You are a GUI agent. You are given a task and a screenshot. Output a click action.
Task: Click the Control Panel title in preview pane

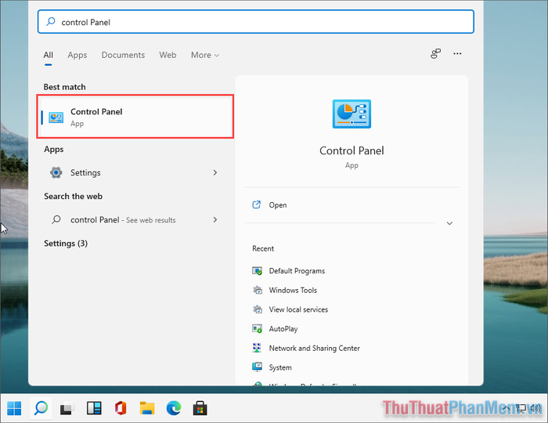[352, 150]
